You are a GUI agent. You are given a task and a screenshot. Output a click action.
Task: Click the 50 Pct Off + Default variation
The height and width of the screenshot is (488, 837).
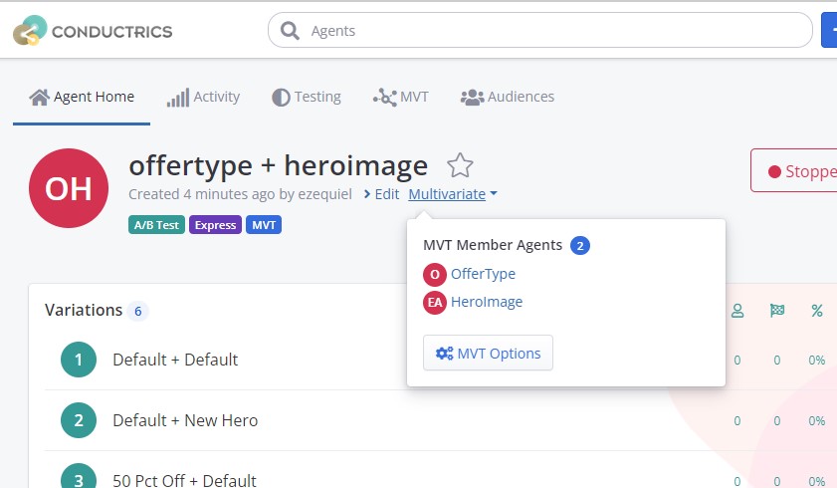[x=185, y=480]
